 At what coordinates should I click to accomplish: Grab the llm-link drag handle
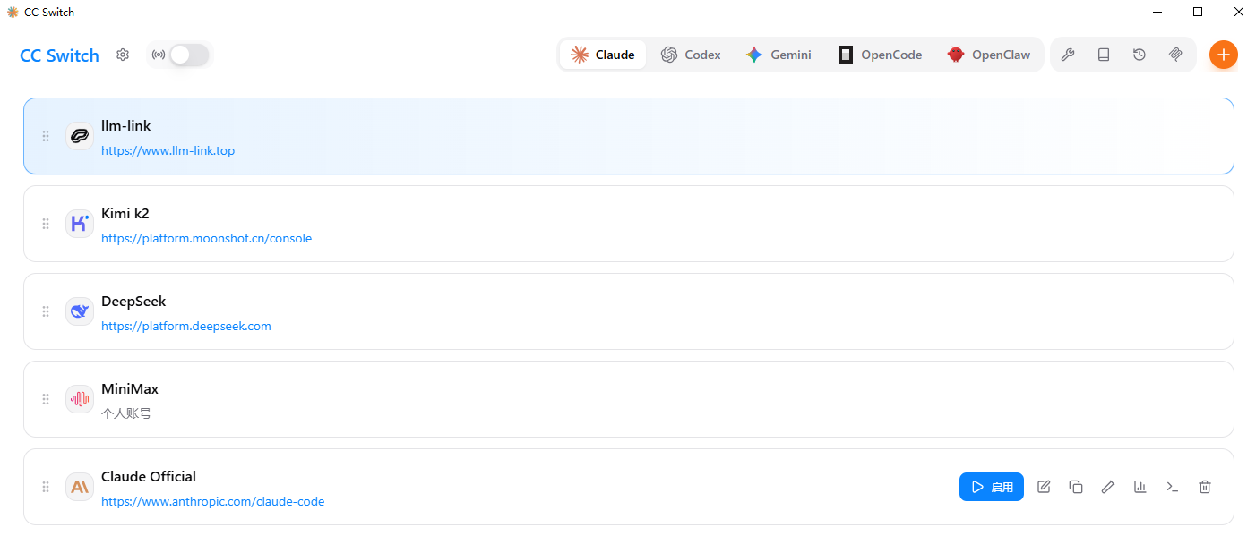[46, 136]
